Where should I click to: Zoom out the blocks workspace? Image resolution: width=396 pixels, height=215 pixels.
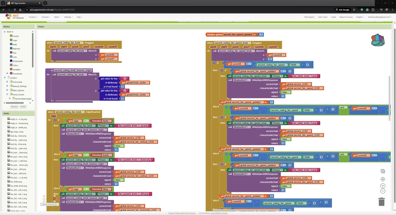[x=382, y=191]
